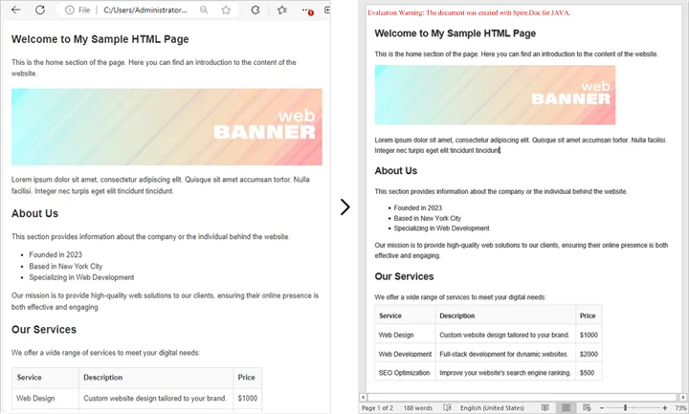Open the browser Extensions icon

pyautogui.click(x=256, y=10)
